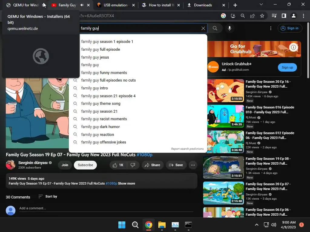The height and width of the screenshot is (232, 310).
Task: Clear the YouTube search box text
Action: (203, 28)
